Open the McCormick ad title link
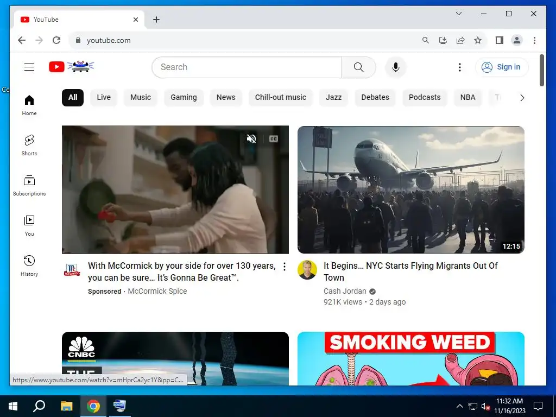Viewport: 556px width, 417px height. point(181,271)
